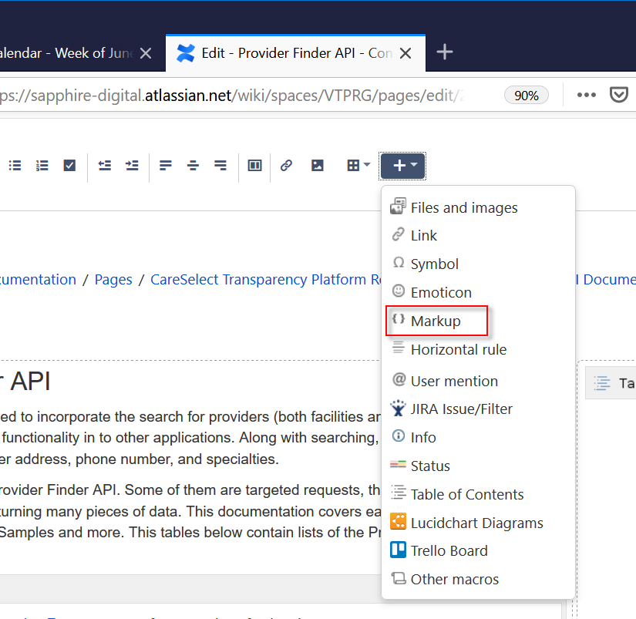Insert a Horizontal rule

[478, 350]
